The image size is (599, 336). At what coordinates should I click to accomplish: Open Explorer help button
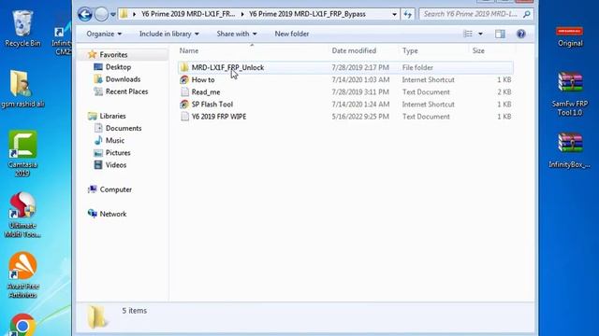tap(520, 34)
